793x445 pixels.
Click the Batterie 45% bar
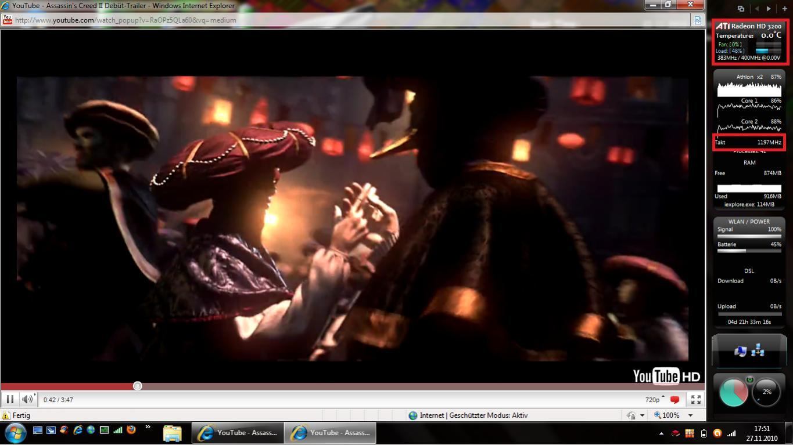tap(749, 251)
